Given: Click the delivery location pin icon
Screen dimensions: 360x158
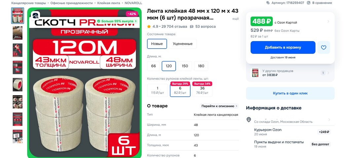Looking at the screenshot, I should point(248,120).
